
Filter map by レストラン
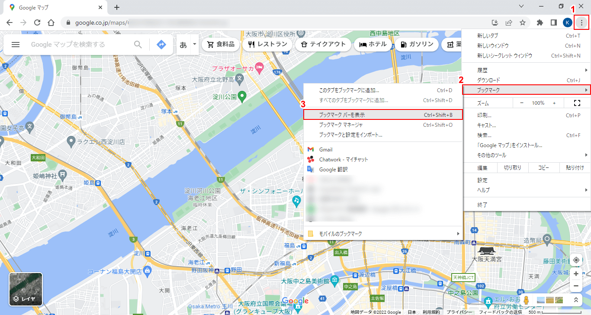[267, 44]
